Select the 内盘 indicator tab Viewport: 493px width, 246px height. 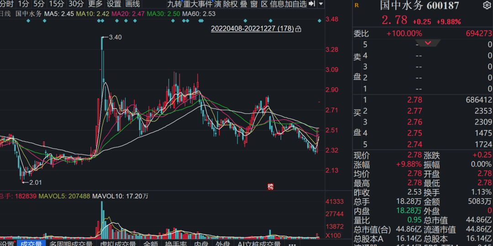pos(201,243)
